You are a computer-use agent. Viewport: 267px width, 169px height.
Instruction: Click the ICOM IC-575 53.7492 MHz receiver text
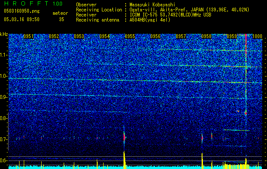coord(170,15)
